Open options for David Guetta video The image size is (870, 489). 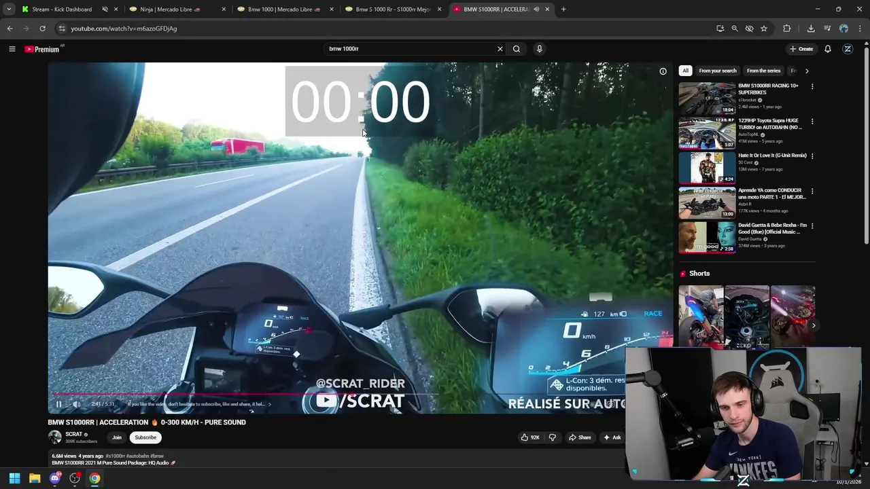812,225
